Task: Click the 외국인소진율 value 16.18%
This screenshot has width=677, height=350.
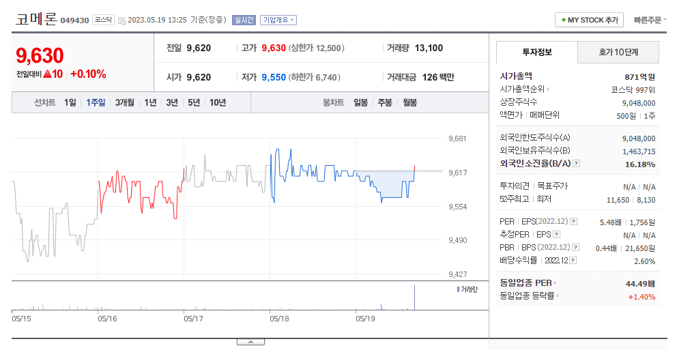Action: 640,164
